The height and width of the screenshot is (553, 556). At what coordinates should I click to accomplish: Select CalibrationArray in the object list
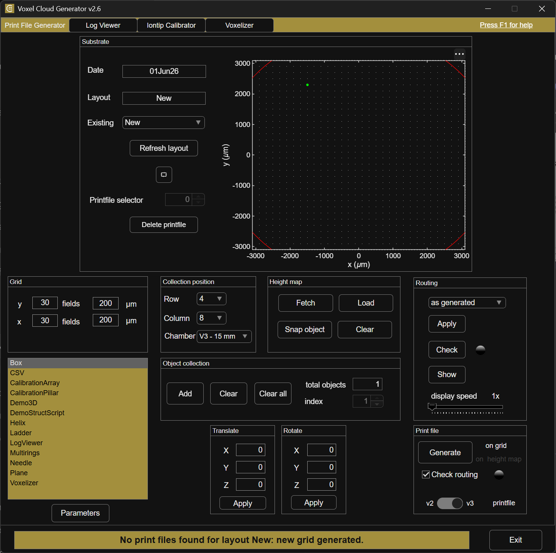pos(78,383)
